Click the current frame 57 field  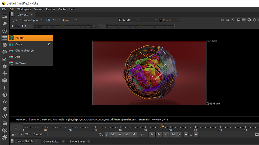(x=142, y=135)
